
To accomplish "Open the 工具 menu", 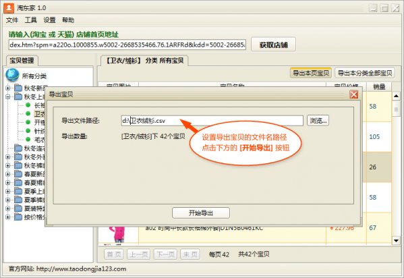I will pos(30,20).
